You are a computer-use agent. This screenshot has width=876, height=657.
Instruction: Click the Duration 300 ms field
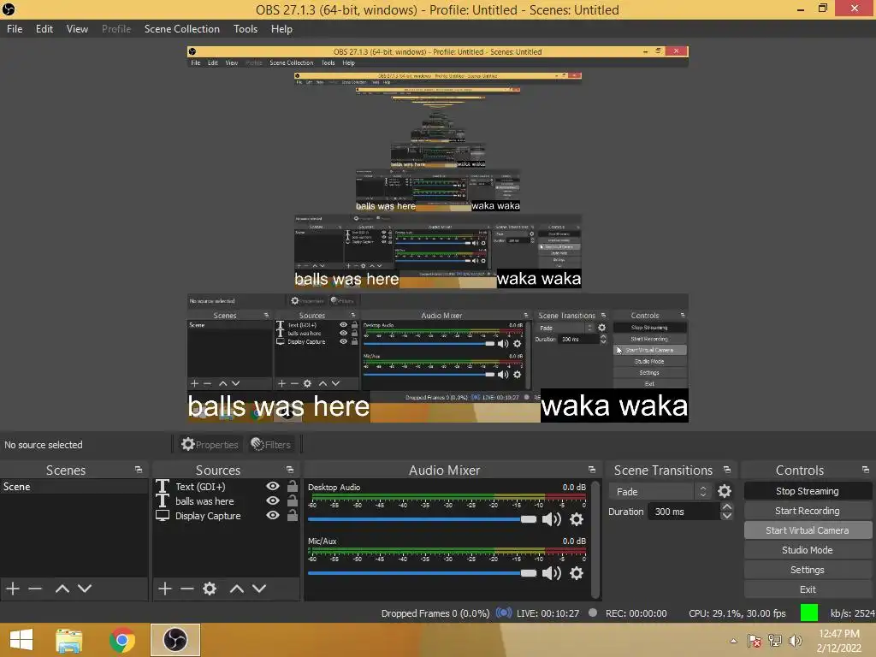(684, 512)
